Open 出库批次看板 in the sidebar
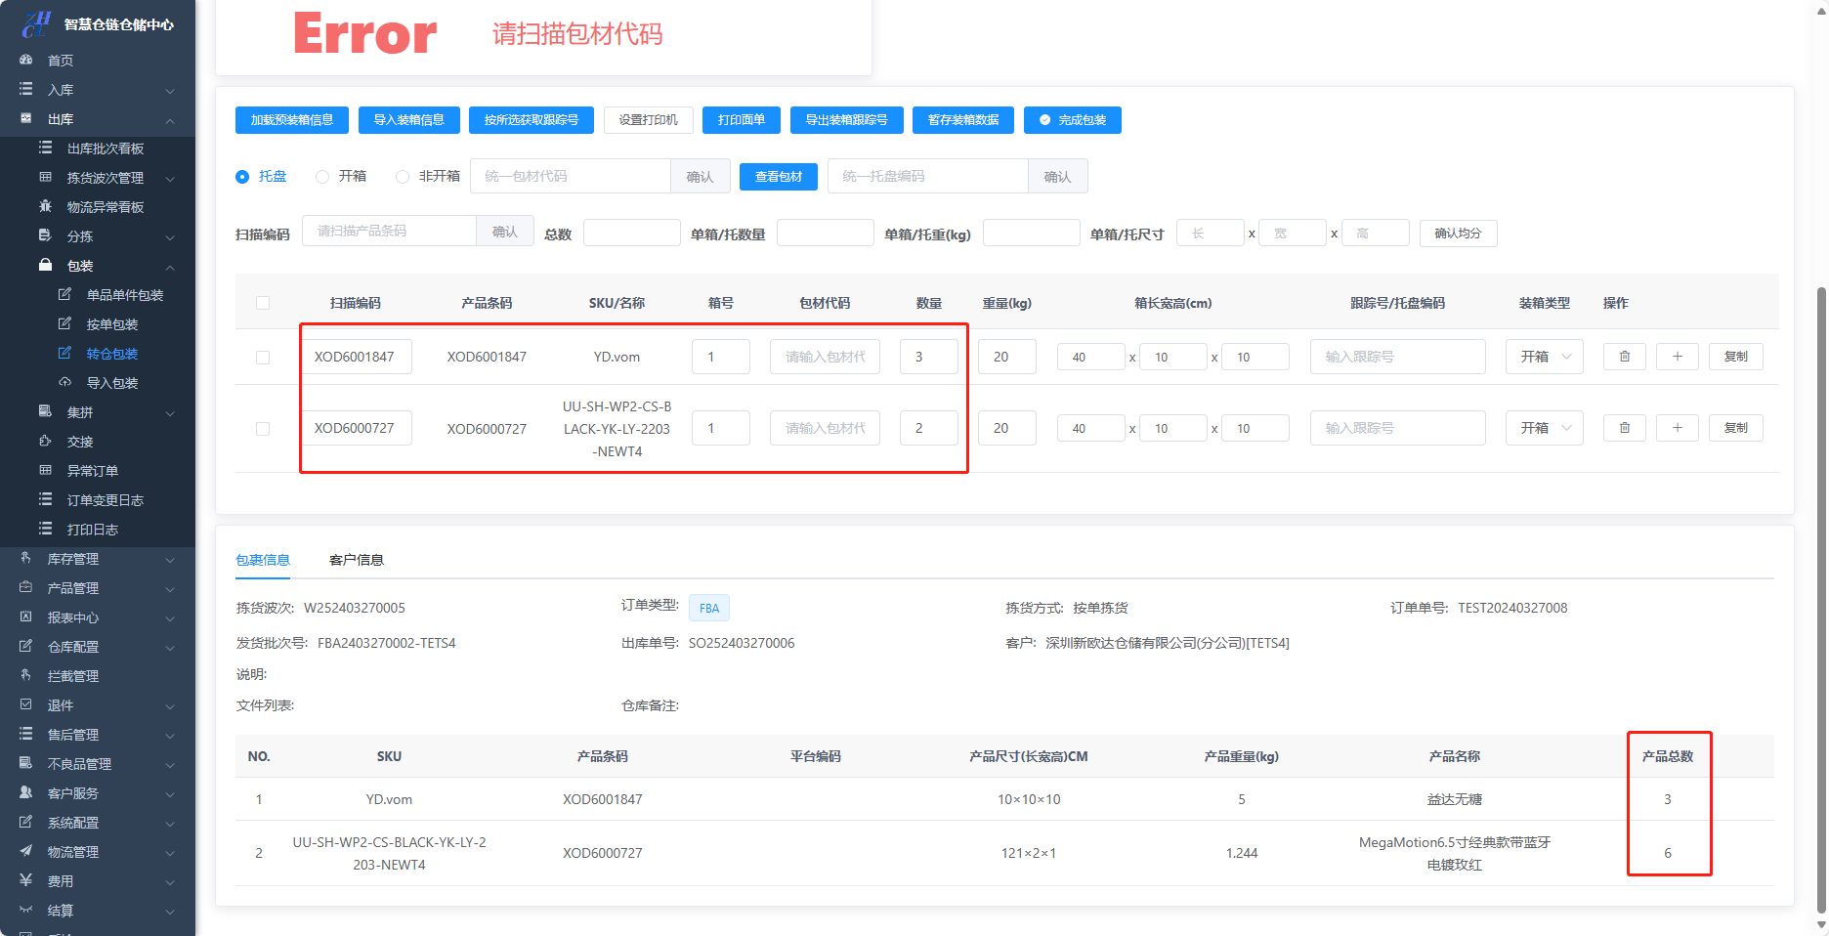The width and height of the screenshot is (1829, 936). point(105,149)
